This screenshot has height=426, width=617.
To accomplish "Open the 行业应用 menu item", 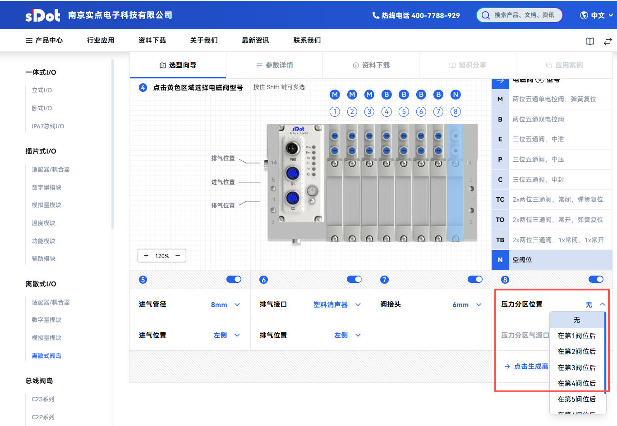I will (x=101, y=41).
